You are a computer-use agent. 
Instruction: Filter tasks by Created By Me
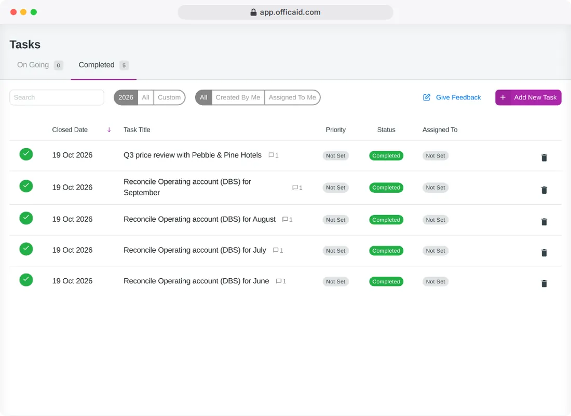tap(238, 97)
